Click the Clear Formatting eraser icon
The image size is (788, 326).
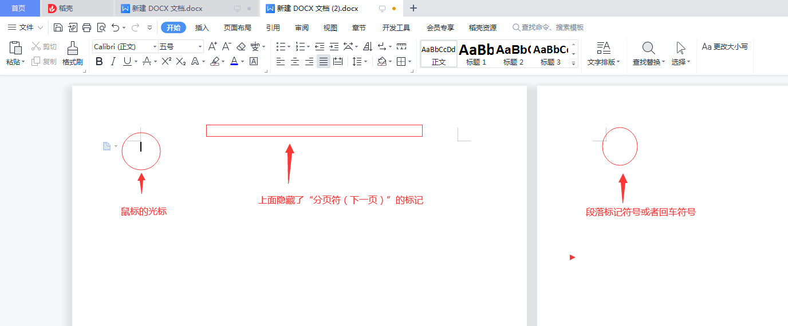pos(241,46)
